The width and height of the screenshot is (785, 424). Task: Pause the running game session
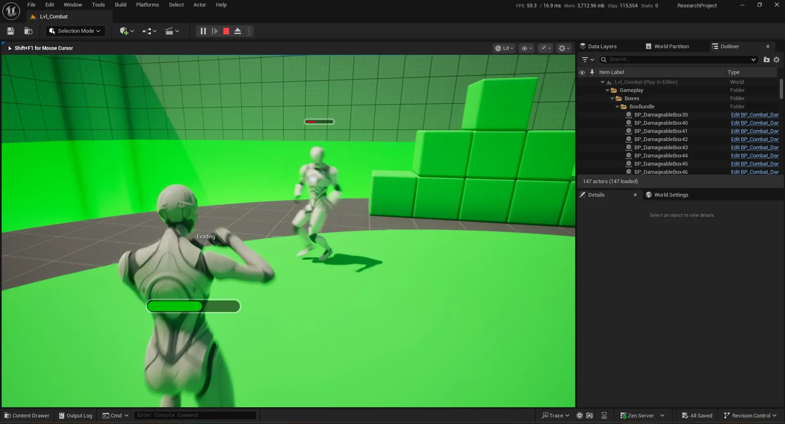pos(202,31)
